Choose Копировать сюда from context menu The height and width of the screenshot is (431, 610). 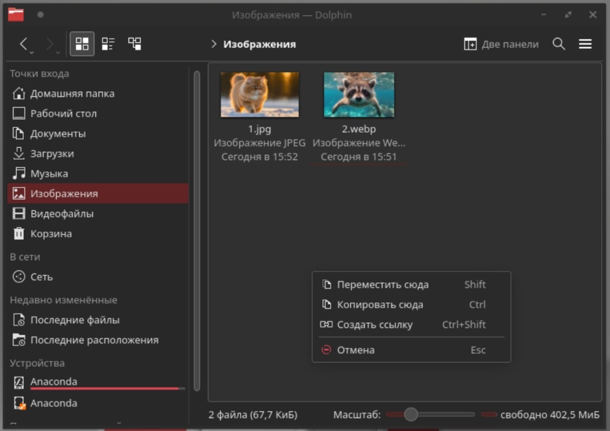[x=380, y=305]
